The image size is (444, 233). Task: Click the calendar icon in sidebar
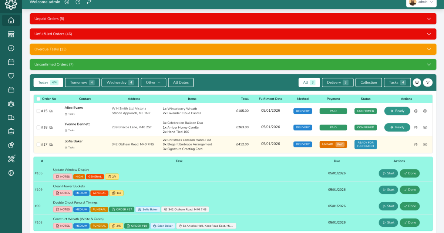[11, 62]
